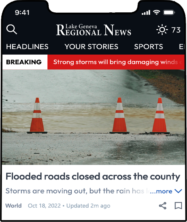Tap the World category tag
The height and width of the screenshot is (222, 187).
point(13,206)
